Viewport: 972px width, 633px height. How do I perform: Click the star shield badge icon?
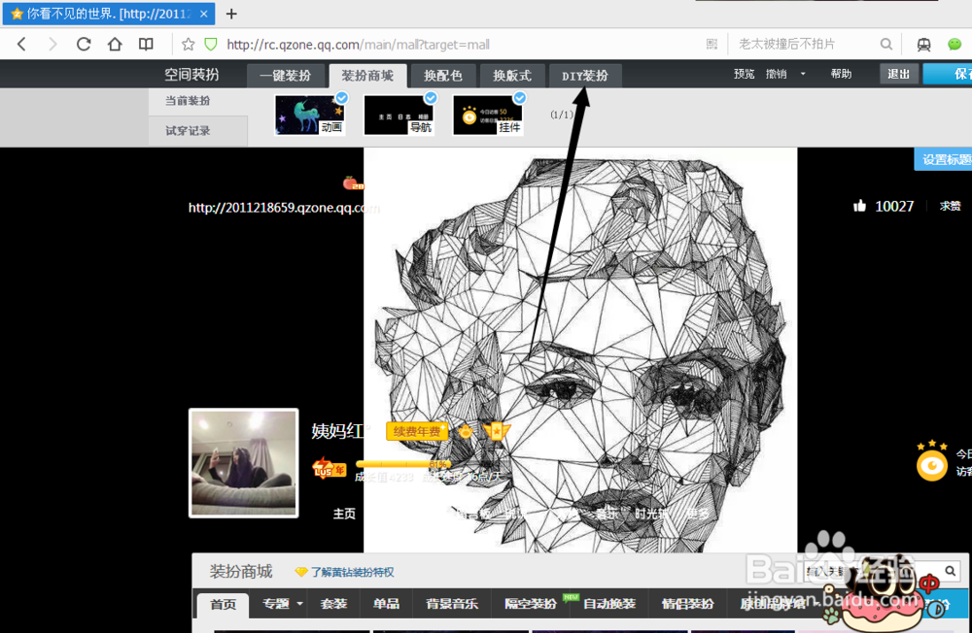point(497,430)
